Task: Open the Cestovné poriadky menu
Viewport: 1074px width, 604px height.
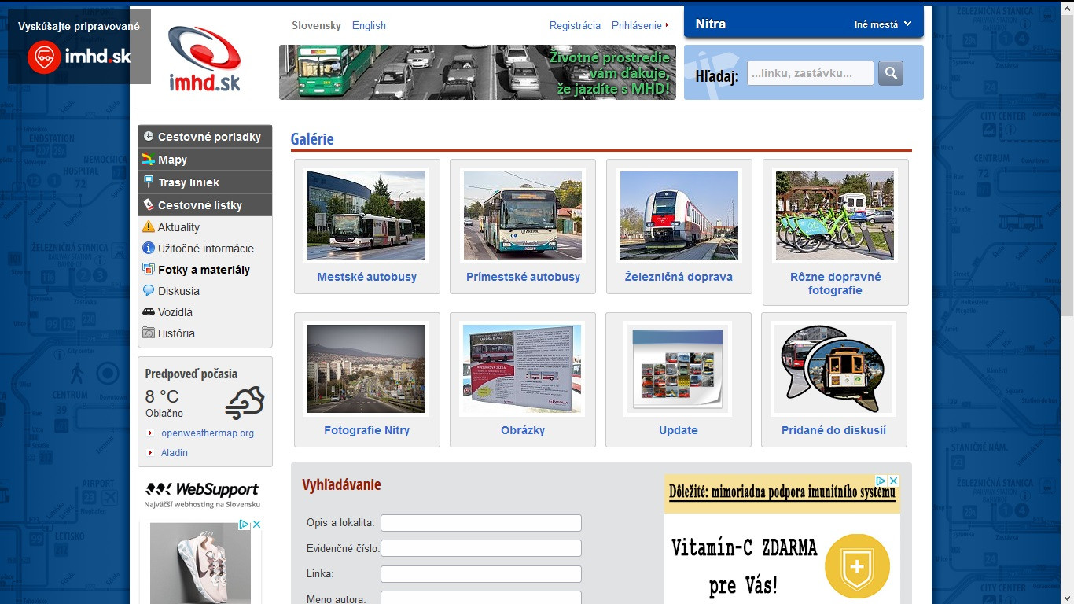Action: point(208,137)
